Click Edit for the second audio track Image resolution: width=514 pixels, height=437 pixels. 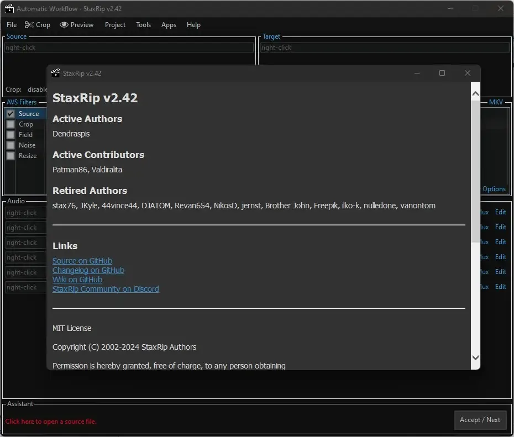[501, 227]
